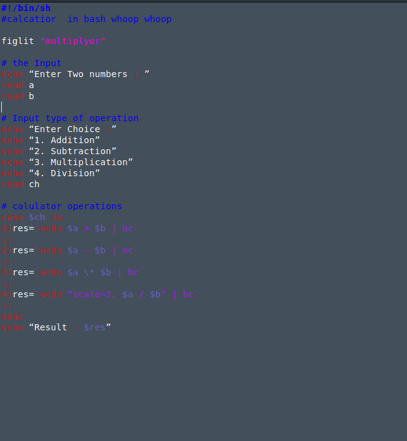The height and width of the screenshot is (441, 407).
Task: Click the 'esac' keyword
Action: point(12,316)
